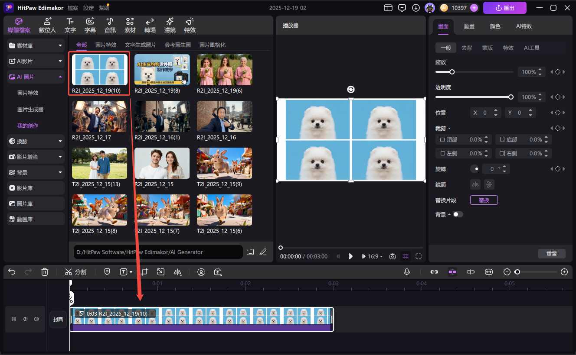Click the fullscreen icon in the player
Viewport: 576px width, 355px height.
[419, 256]
